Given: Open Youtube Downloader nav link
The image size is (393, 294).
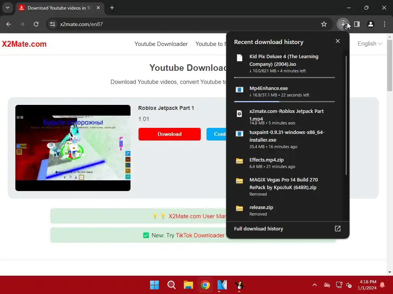Looking at the screenshot, I should (161, 44).
